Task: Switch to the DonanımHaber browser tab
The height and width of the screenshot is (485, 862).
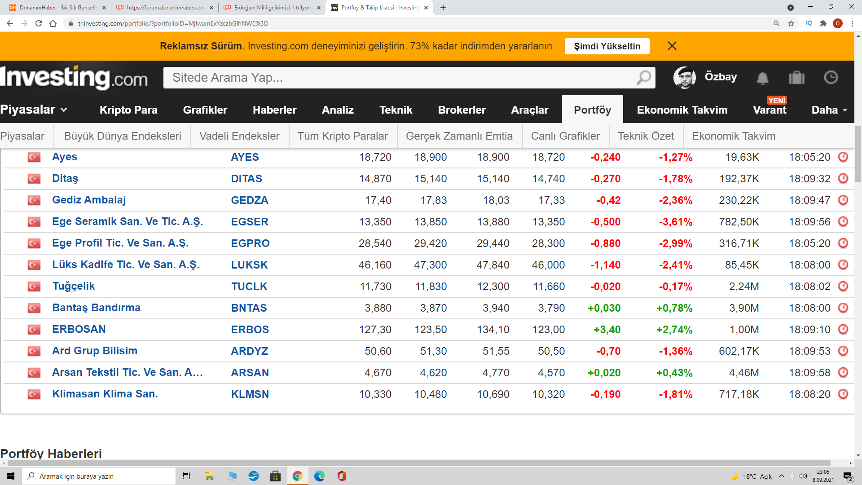Action: click(x=58, y=8)
